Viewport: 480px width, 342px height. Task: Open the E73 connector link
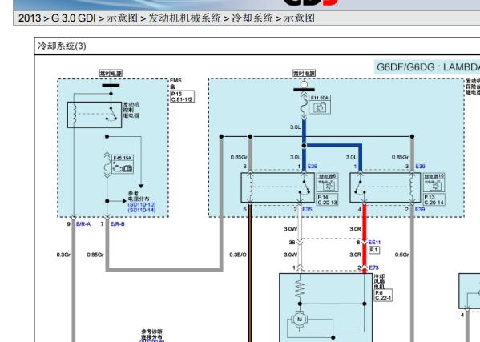[x=373, y=268]
